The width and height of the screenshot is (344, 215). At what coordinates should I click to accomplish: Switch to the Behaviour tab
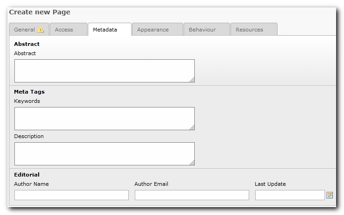202,30
